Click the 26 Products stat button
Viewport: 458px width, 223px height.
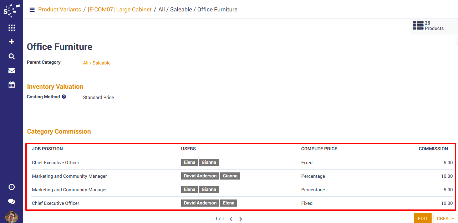pos(429,26)
